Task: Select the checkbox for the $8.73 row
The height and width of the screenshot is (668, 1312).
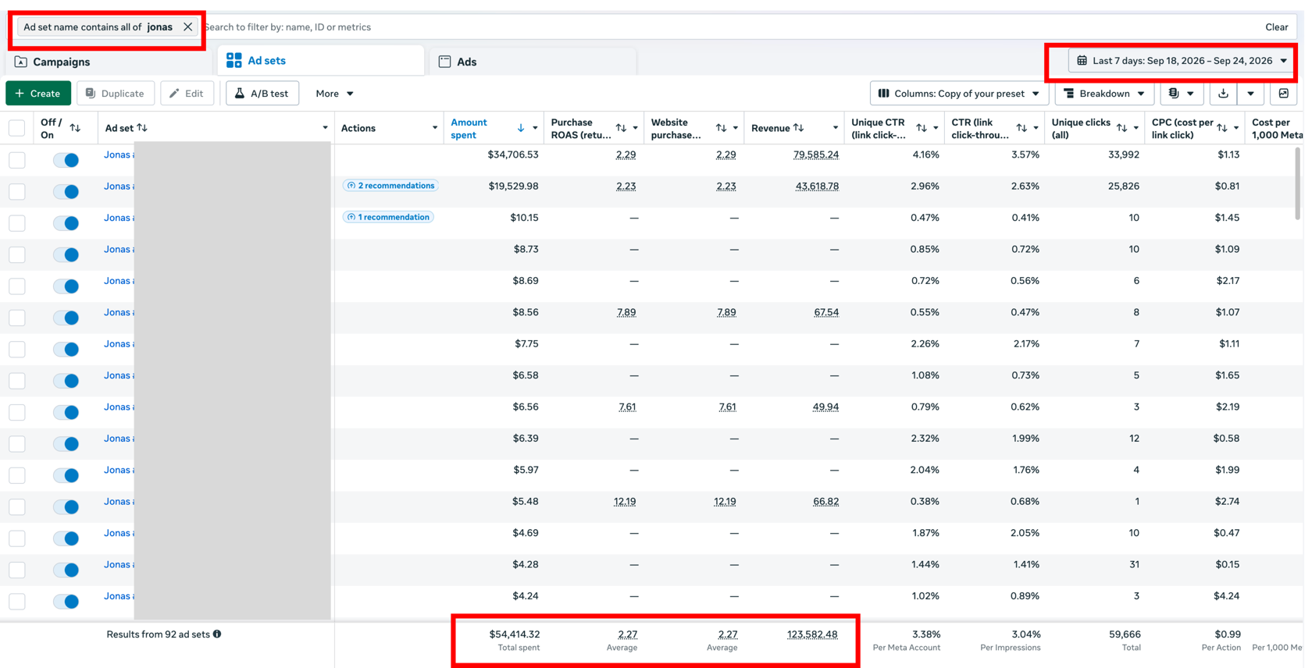Action: pyautogui.click(x=16, y=254)
